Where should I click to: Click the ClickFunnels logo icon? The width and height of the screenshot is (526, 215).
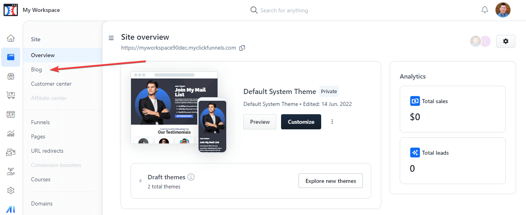pyautogui.click(x=11, y=10)
